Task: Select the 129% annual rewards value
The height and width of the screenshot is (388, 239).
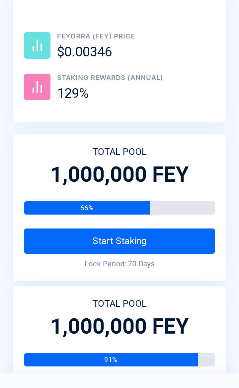Action: pyautogui.click(x=73, y=93)
